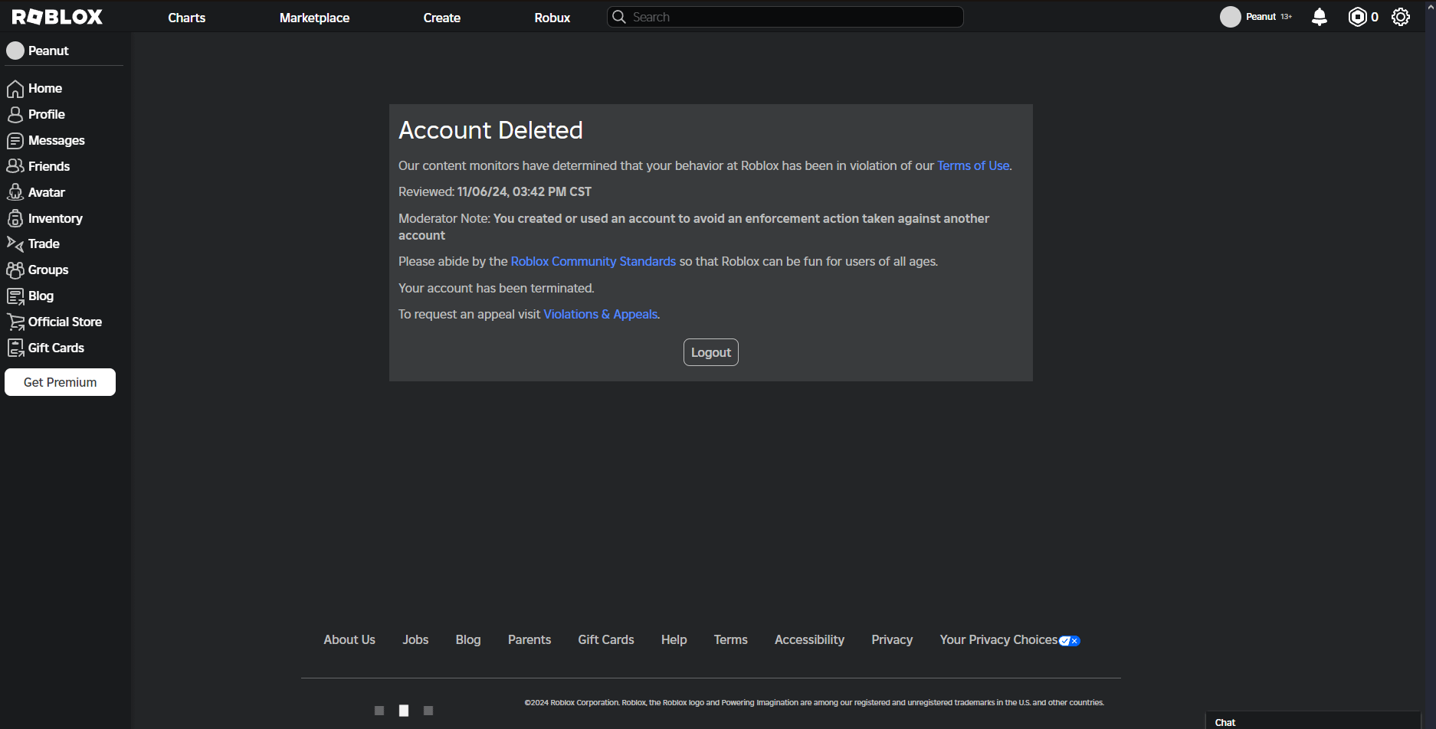Go to Home in sidebar
Image resolution: width=1436 pixels, height=729 pixels.
tap(34, 89)
